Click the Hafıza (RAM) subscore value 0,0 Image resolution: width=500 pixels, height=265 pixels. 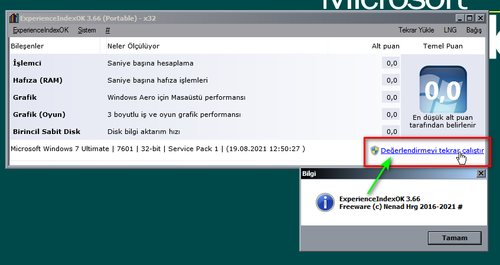pyautogui.click(x=391, y=80)
